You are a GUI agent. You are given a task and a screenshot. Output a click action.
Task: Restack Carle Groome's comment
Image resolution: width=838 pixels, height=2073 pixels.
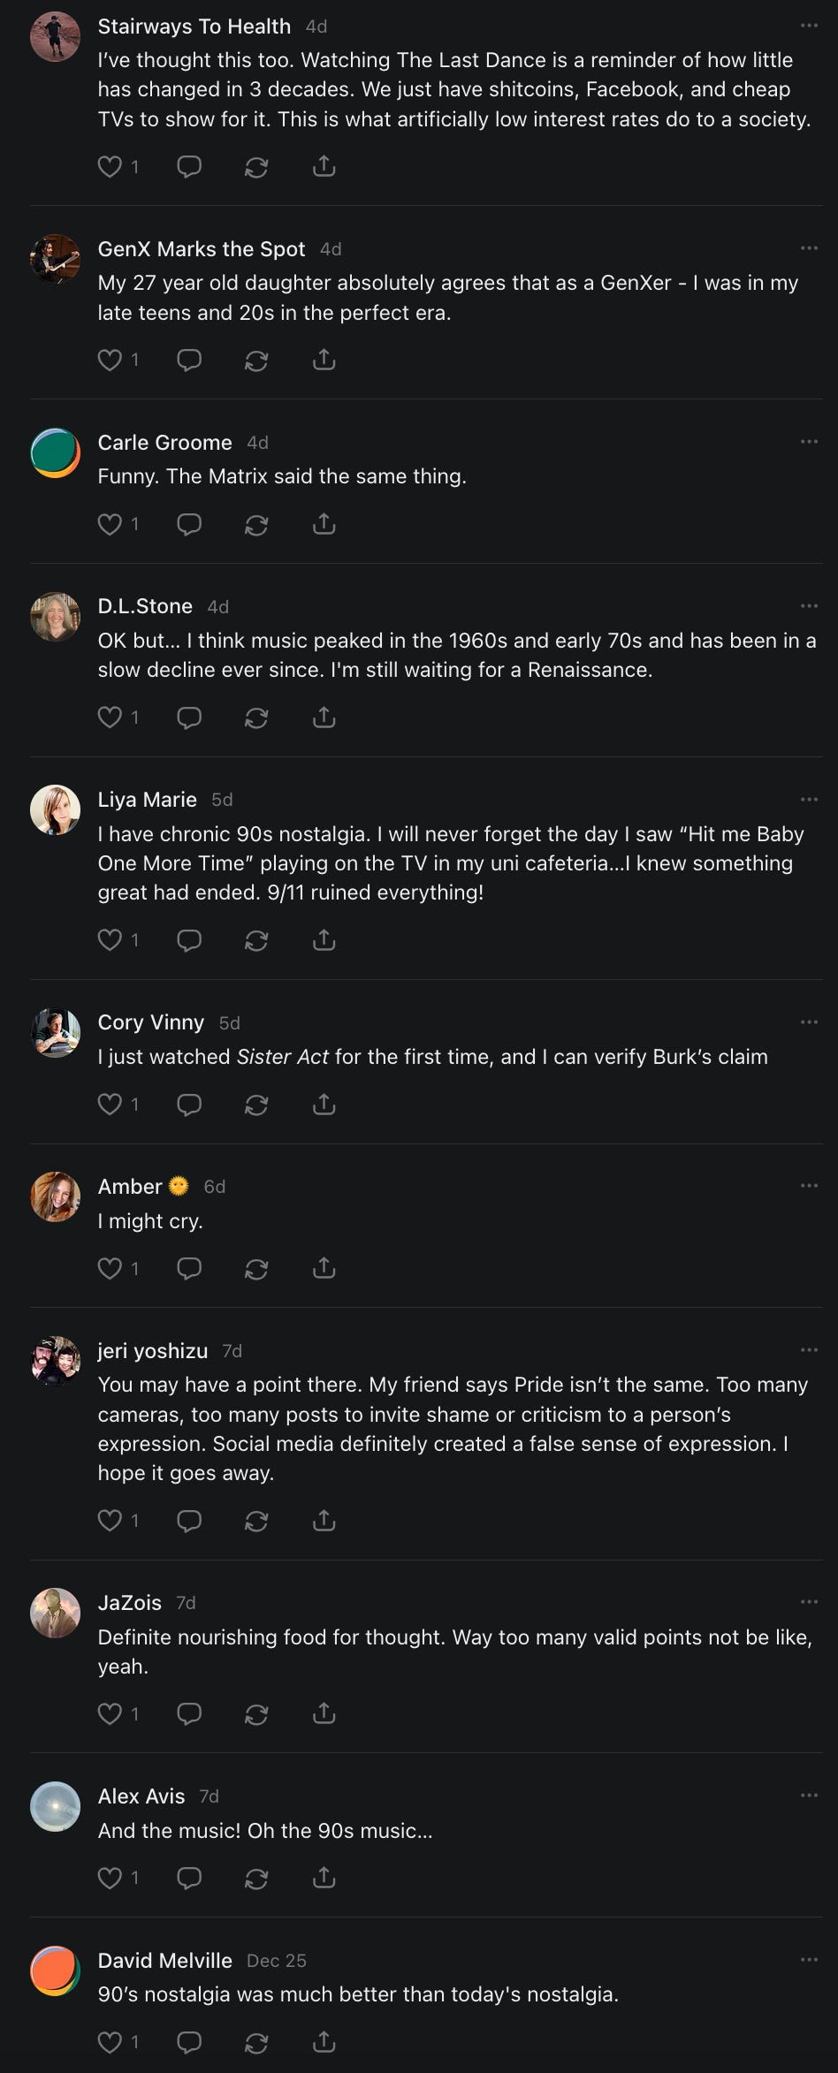[256, 525]
